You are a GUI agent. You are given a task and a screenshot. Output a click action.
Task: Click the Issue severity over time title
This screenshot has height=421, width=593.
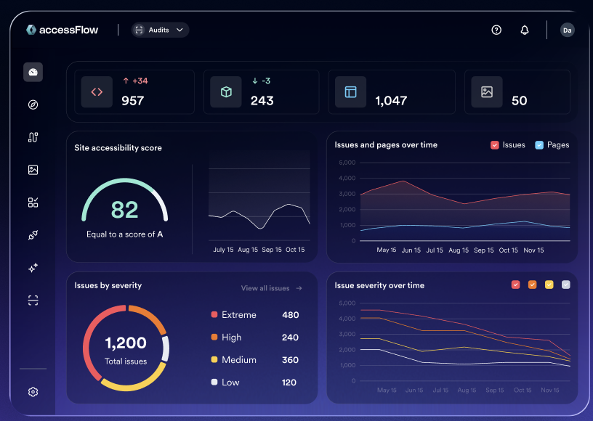379,285
